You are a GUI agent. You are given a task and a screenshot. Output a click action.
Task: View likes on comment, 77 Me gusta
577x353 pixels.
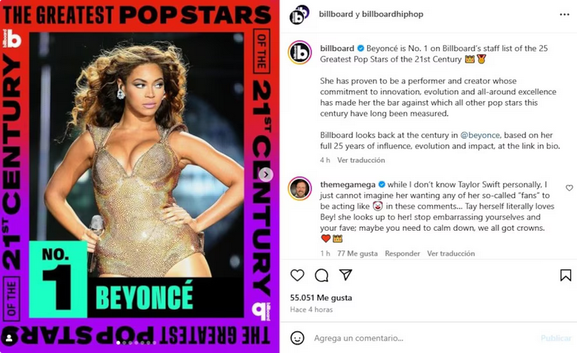358,253
